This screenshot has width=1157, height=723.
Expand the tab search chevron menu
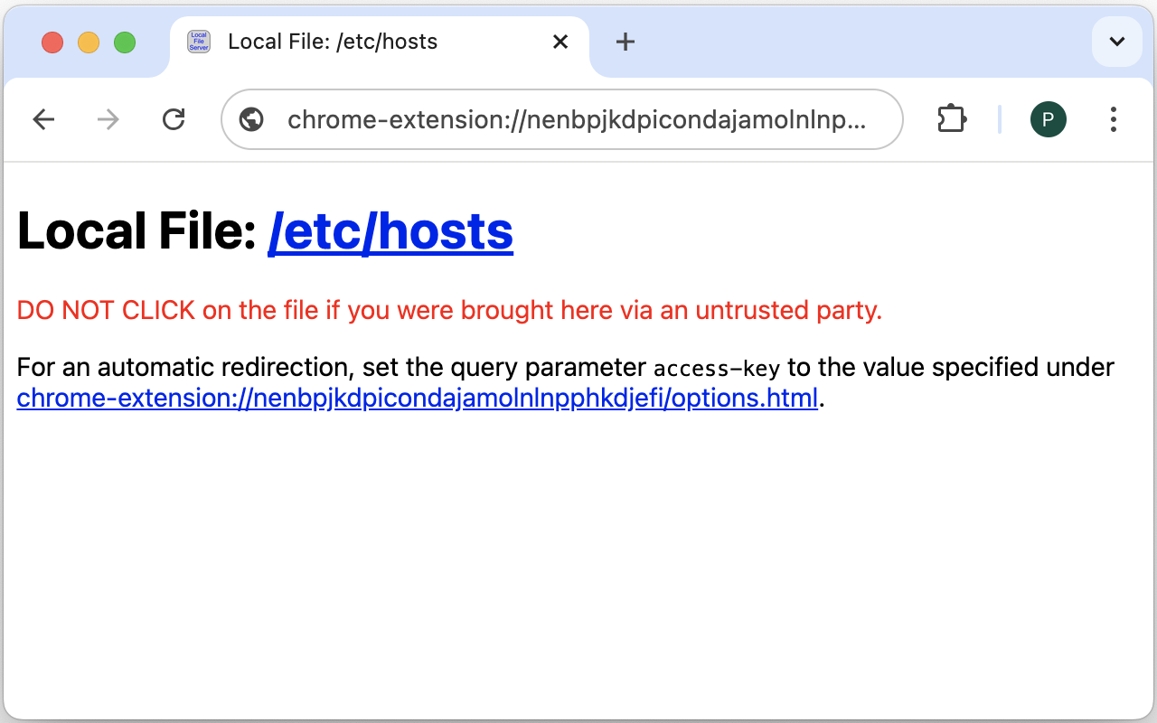[x=1116, y=42]
